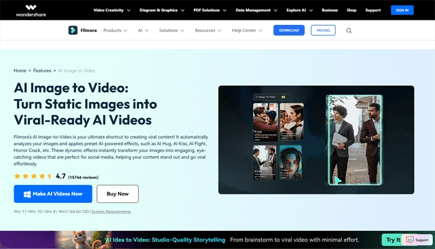Click the cat image in banner

(83, 240)
